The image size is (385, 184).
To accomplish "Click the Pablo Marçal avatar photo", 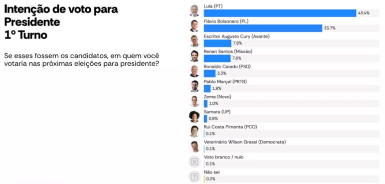I will point(194,86).
